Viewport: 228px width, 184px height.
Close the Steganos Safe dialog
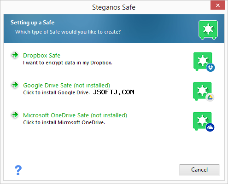[x=217, y=6]
